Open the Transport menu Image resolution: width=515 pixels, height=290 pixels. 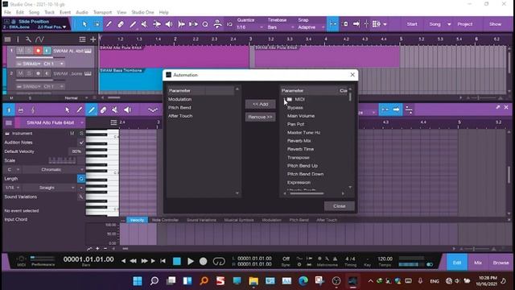(x=102, y=12)
